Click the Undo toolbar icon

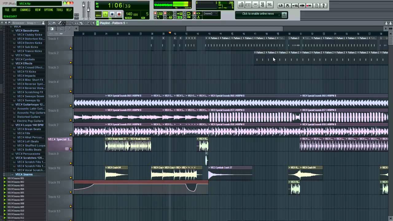tap(281, 6)
